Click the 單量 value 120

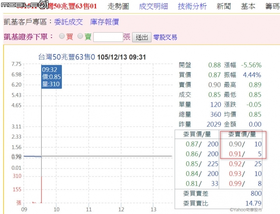216,105
